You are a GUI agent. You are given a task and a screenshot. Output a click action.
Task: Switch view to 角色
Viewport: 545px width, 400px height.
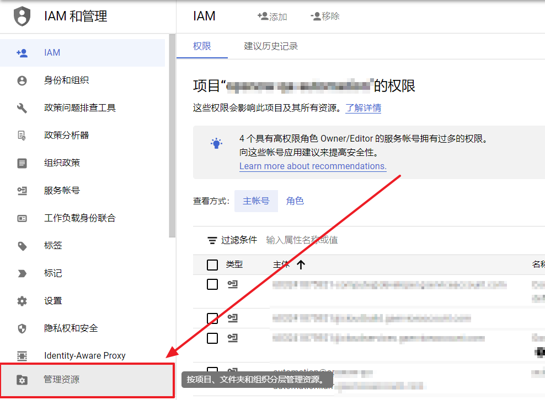pyautogui.click(x=295, y=201)
